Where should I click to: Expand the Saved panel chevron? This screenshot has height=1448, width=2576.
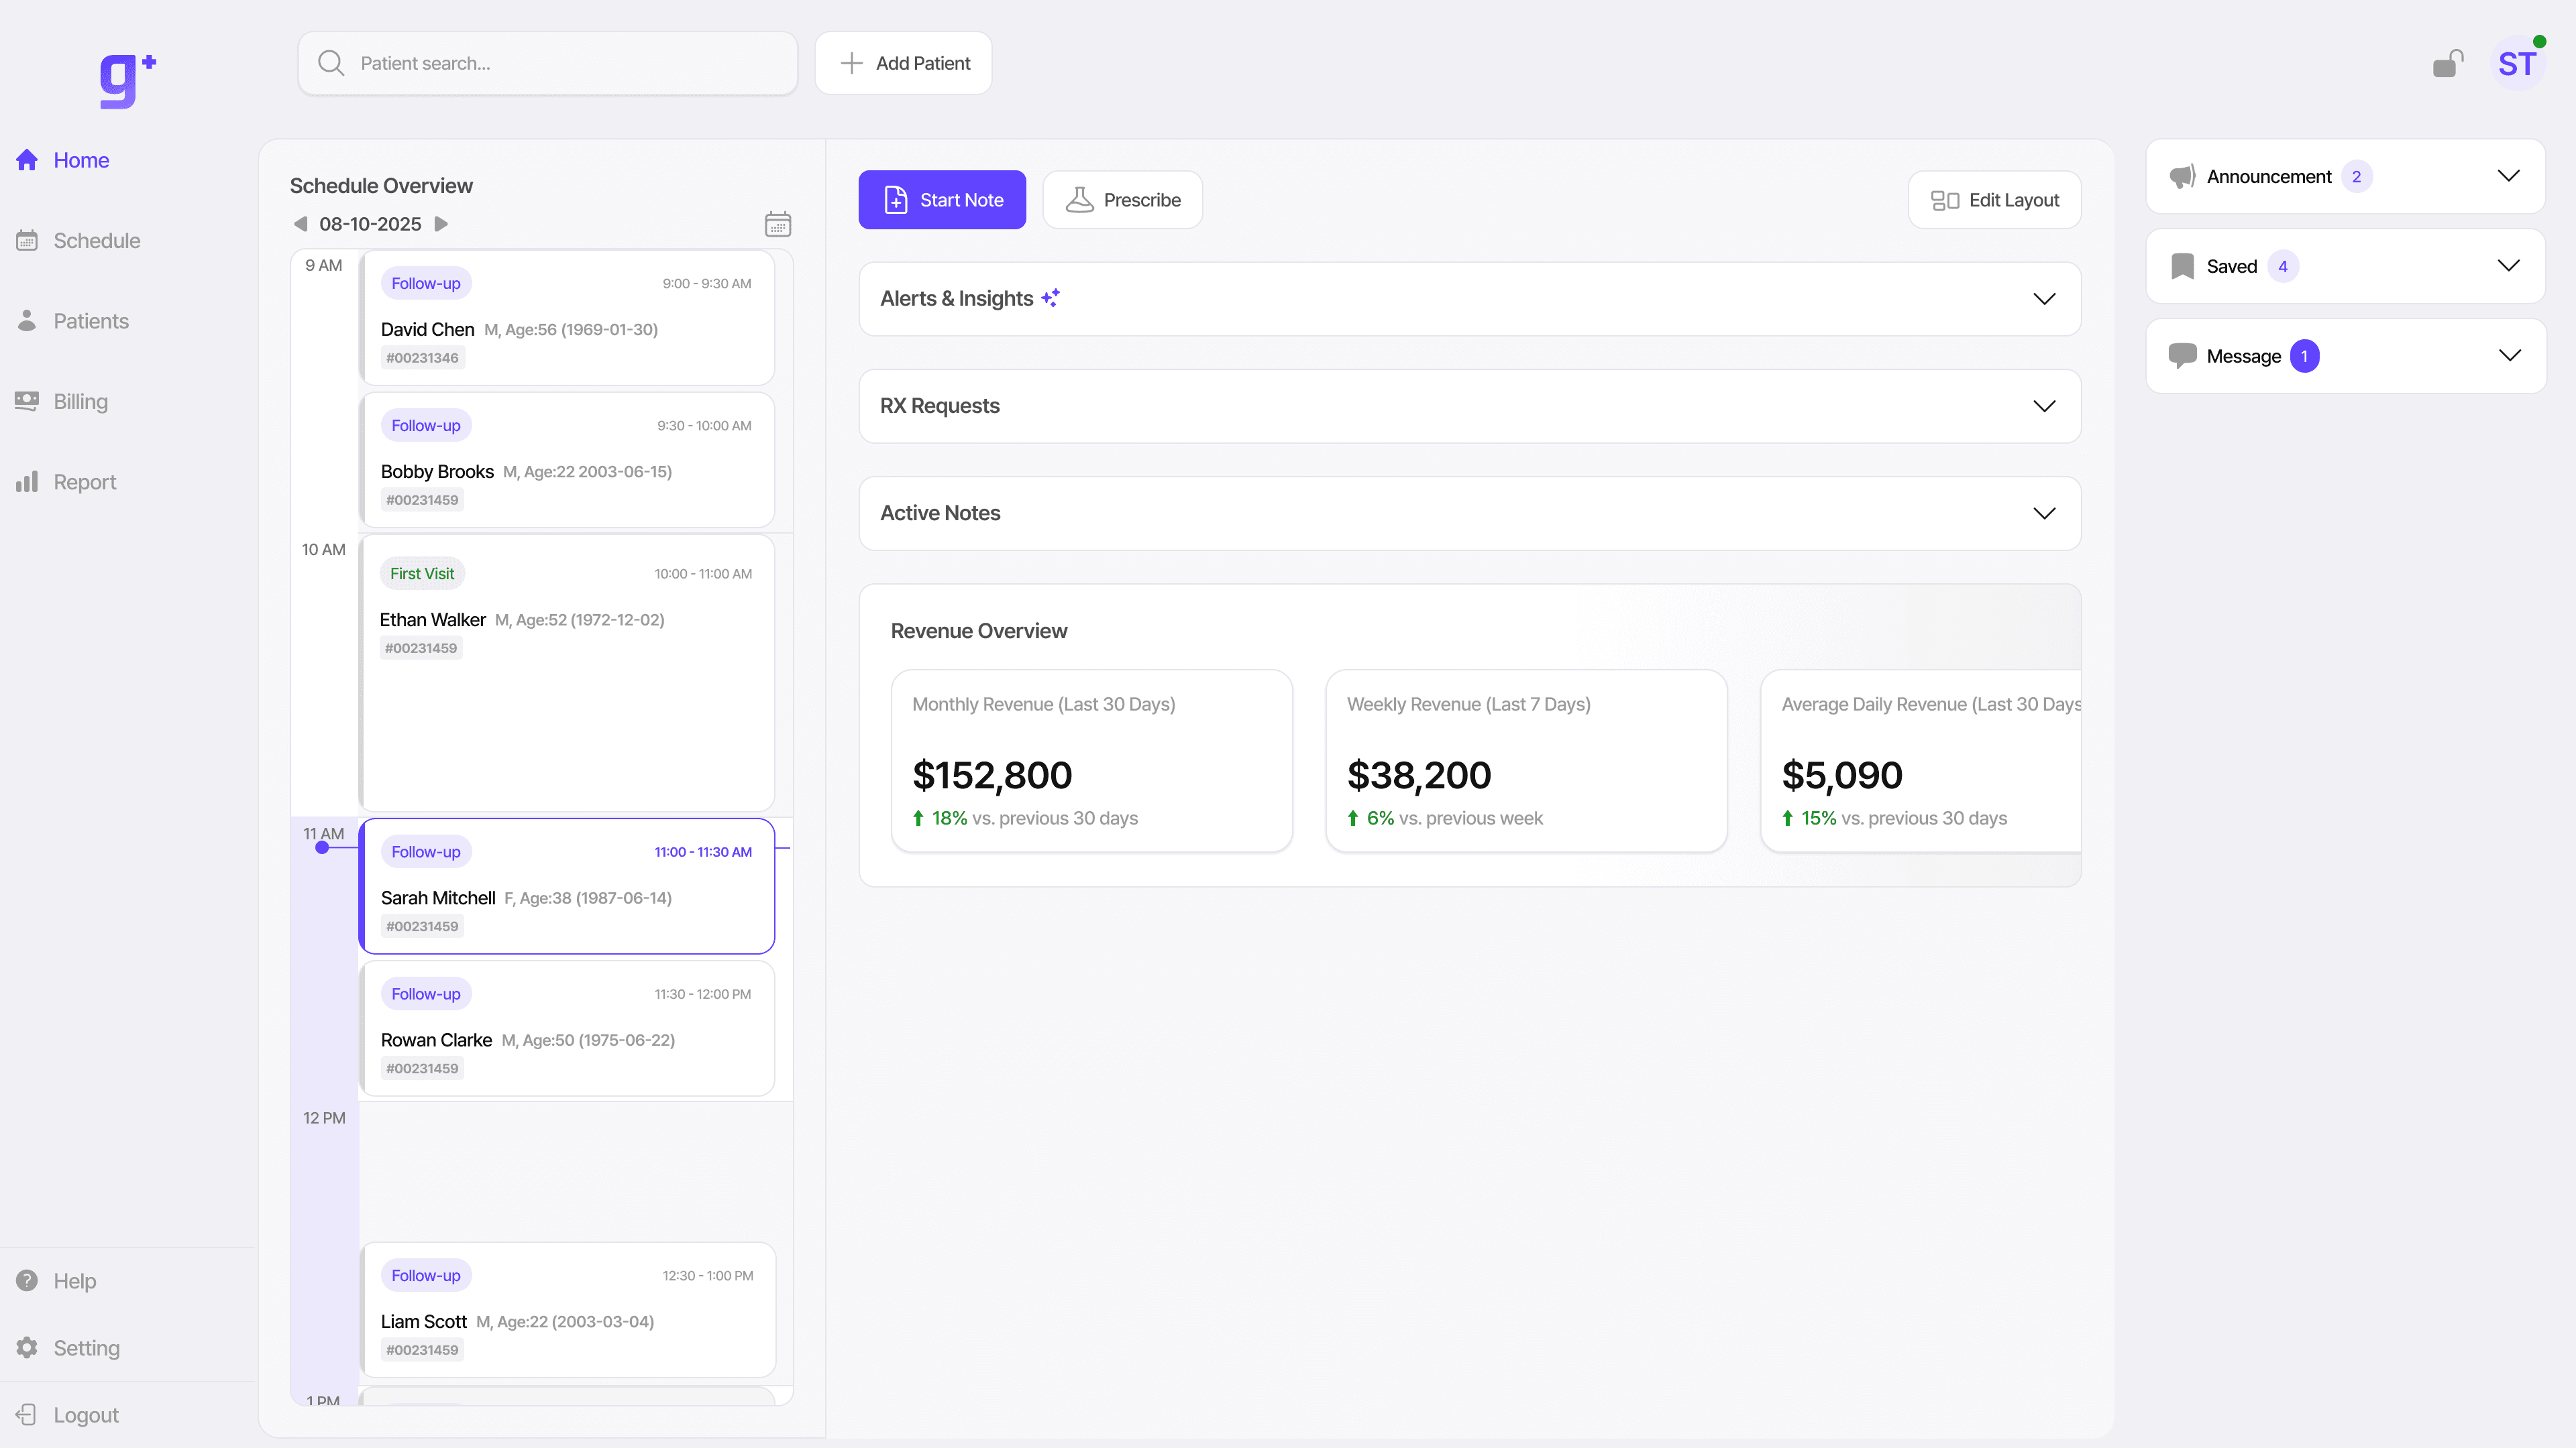(x=2508, y=266)
